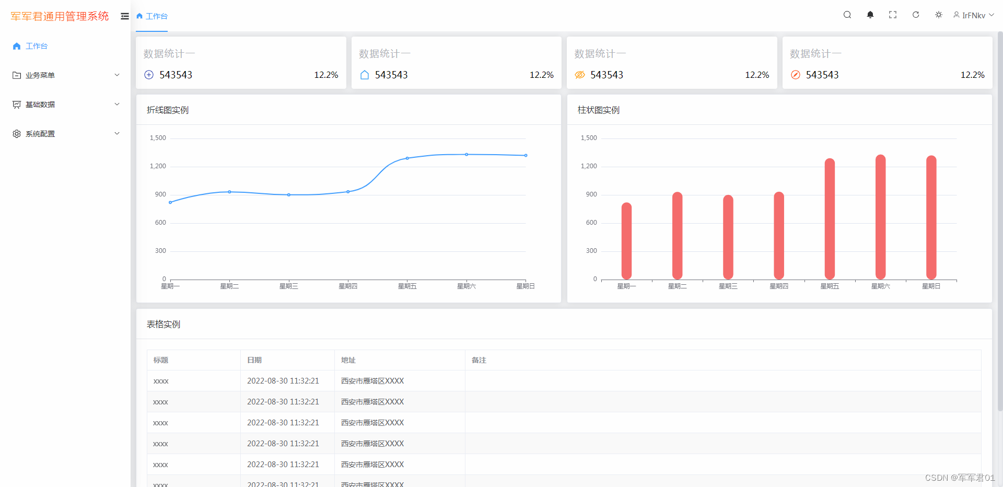Viewport: 1003px width, 487px height.
Task: Click the refresh page icon
Action: [x=916, y=15]
